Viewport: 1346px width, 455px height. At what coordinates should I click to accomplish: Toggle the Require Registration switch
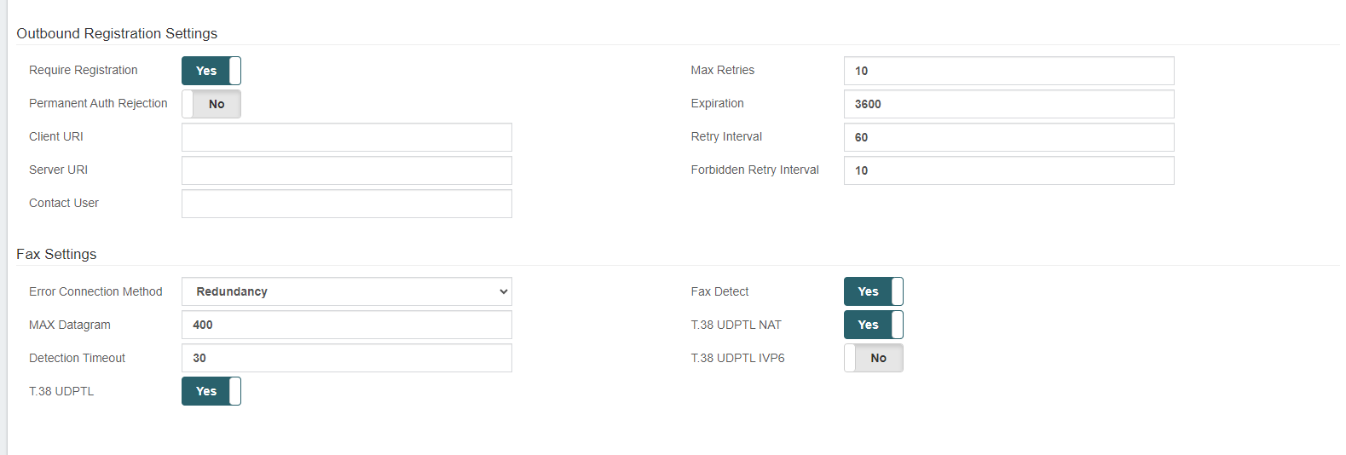211,71
